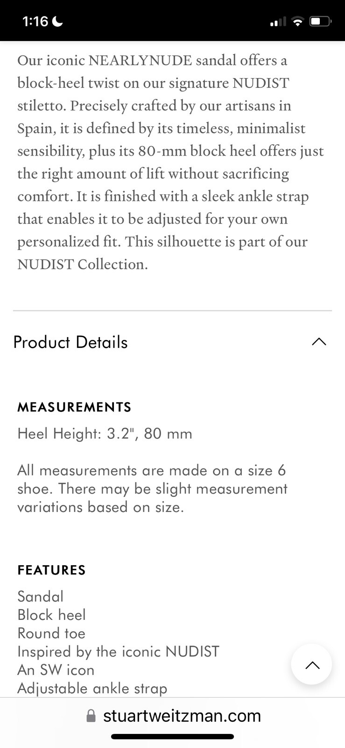Tap the Wi-Fi status icon
Image resolution: width=345 pixels, height=748 pixels.
(297, 22)
